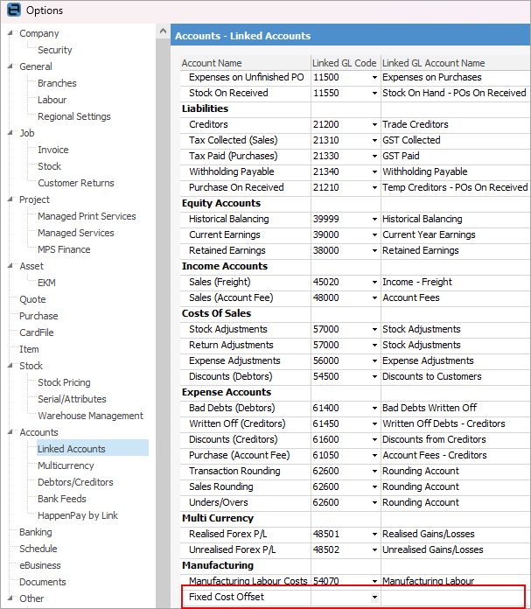Open Regional Settings
The image size is (531, 609).
click(74, 116)
